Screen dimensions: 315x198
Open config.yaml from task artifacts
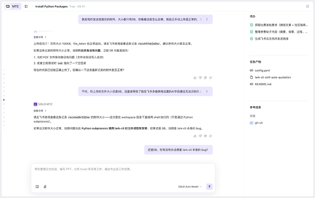pyautogui.click(x=263, y=70)
